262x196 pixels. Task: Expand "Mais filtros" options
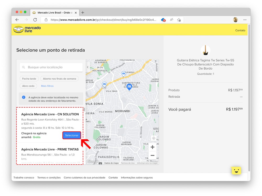[x=47, y=86]
